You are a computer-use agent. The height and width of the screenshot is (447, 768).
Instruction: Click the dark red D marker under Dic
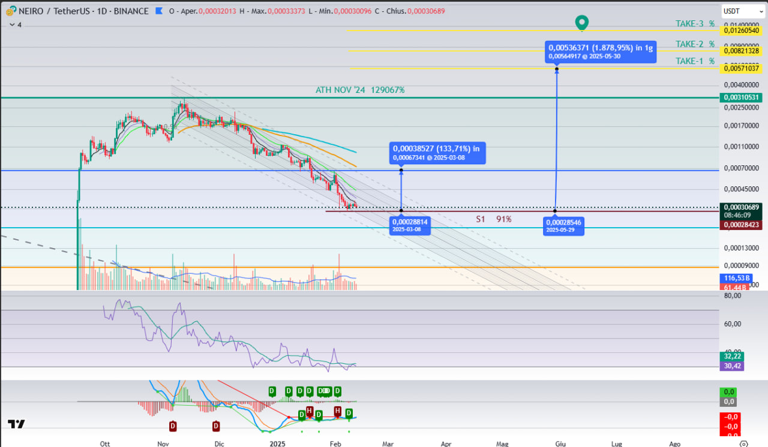coord(216,426)
